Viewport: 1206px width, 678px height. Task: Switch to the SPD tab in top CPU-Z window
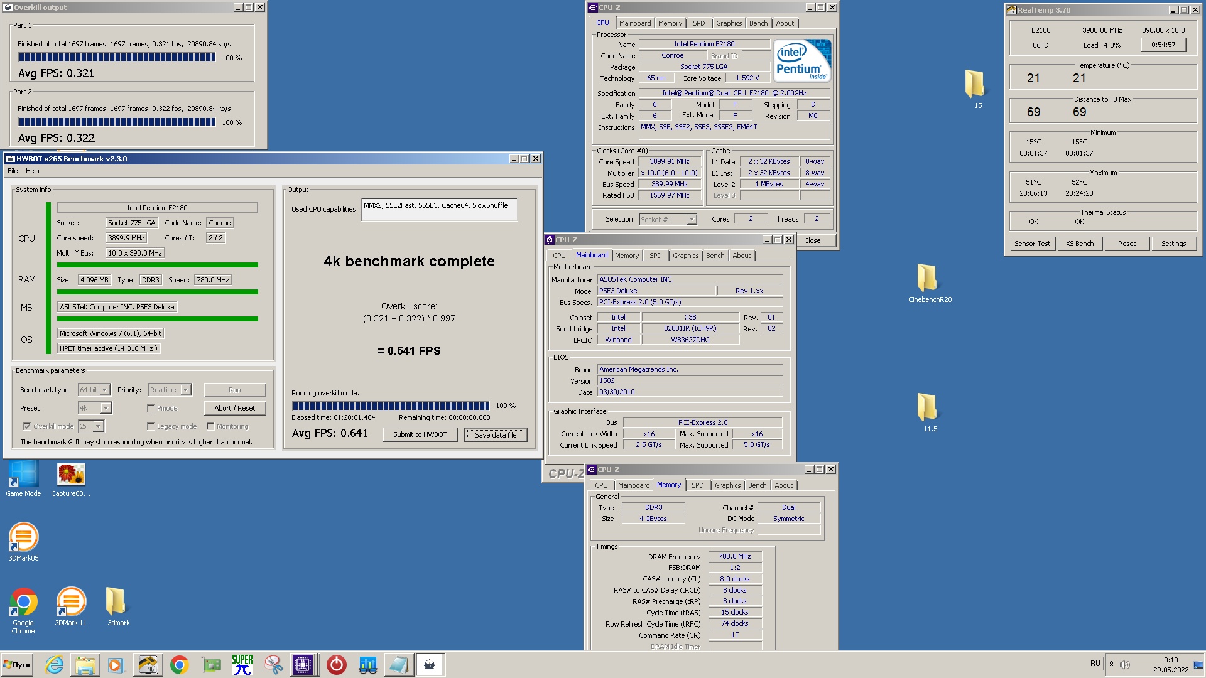click(x=698, y=23)
